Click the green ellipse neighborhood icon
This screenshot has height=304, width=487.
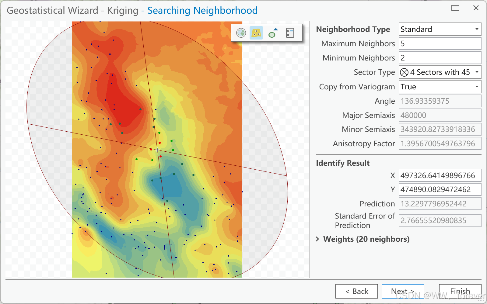tap(273, 33)
